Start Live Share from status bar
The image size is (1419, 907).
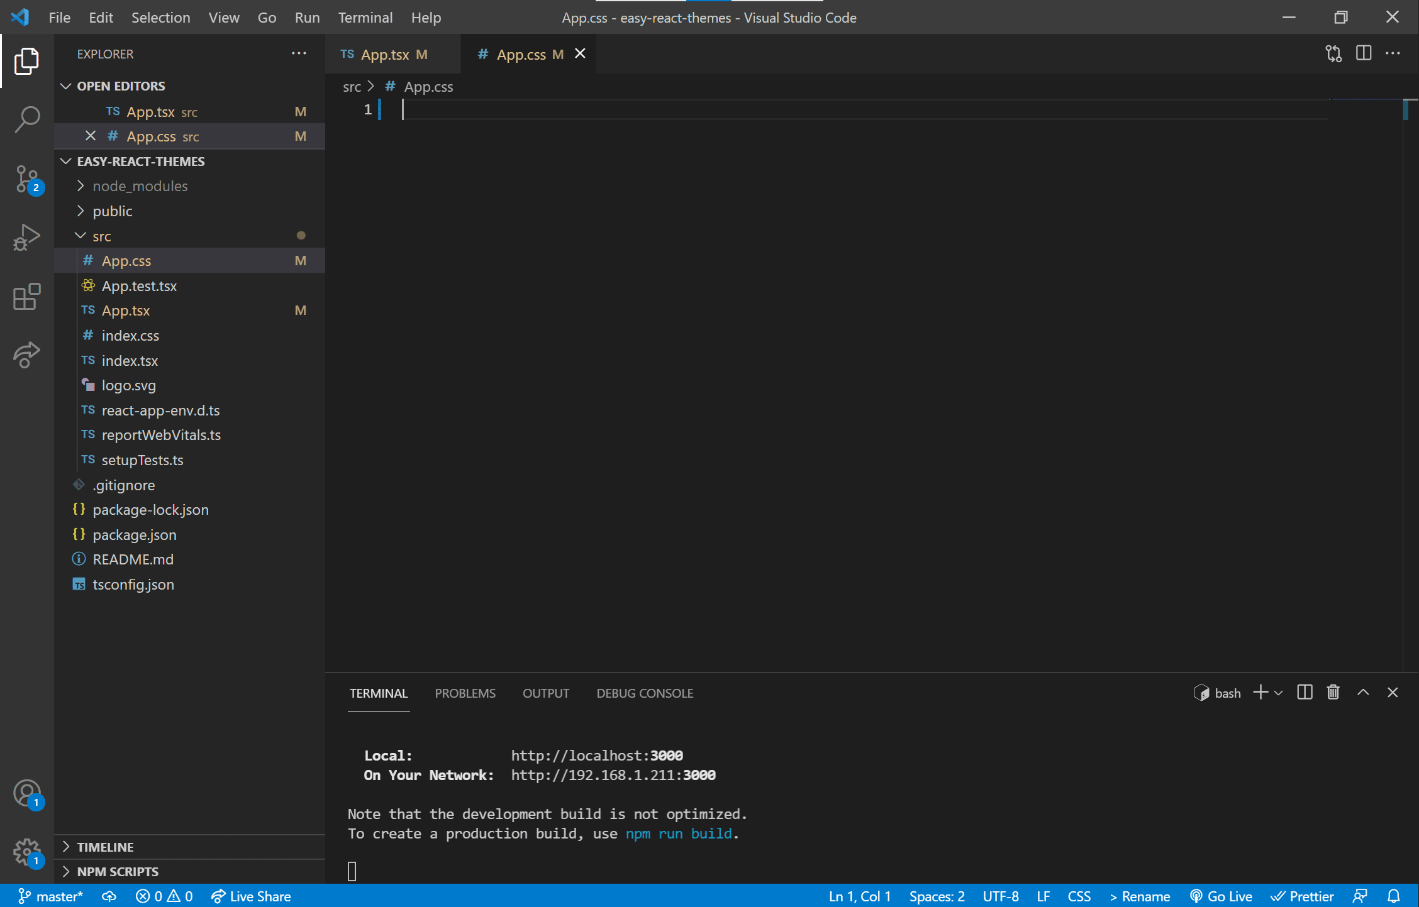pos(251,896)
